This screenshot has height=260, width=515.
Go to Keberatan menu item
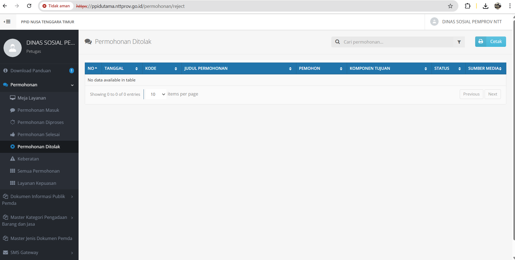[28, 159]
